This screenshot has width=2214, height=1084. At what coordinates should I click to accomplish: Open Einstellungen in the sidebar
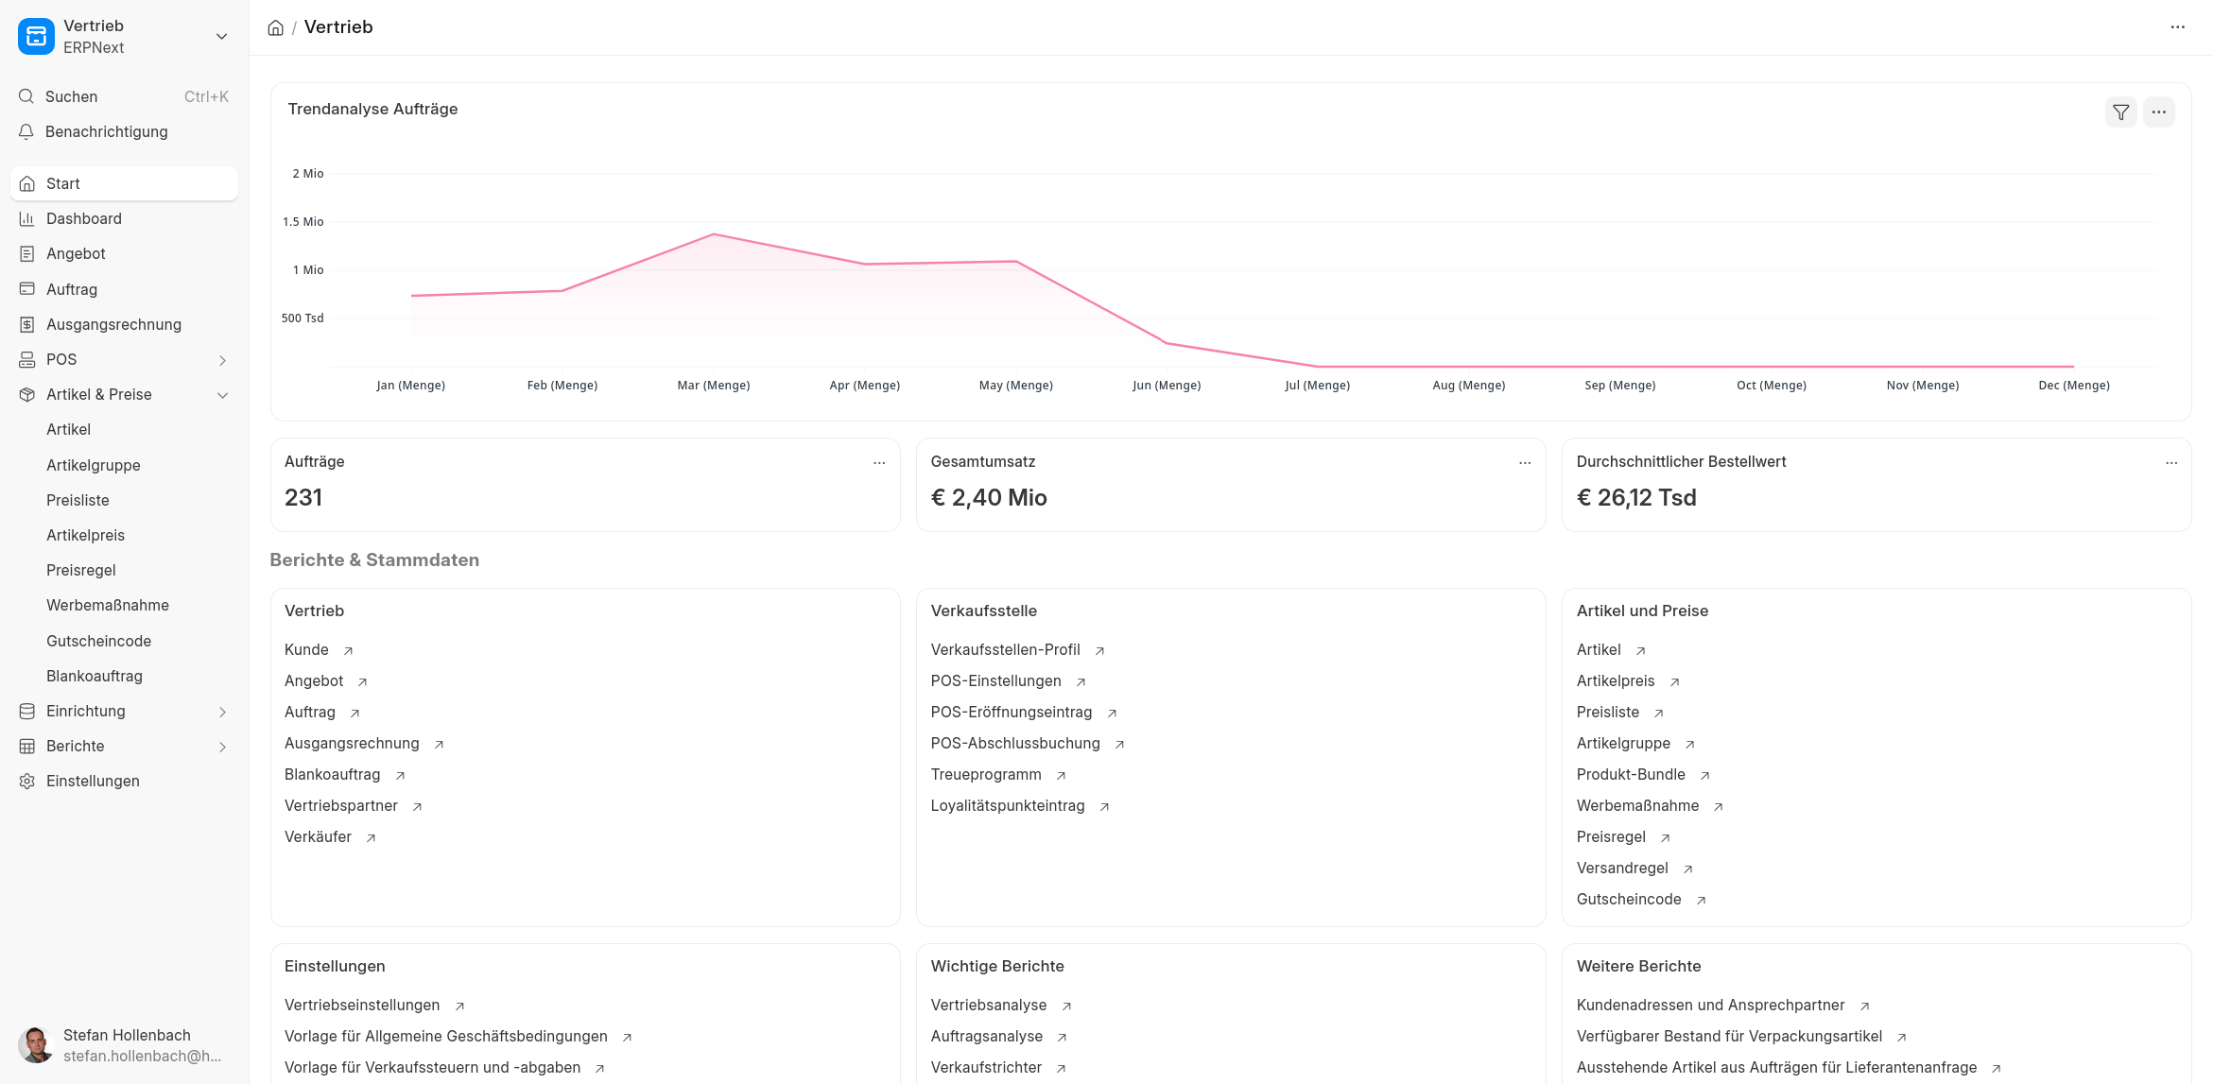coord(124,781)
